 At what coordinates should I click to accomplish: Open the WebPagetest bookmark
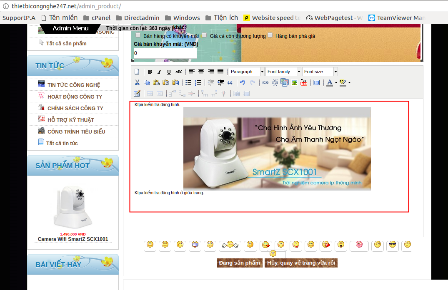[334, 18]
